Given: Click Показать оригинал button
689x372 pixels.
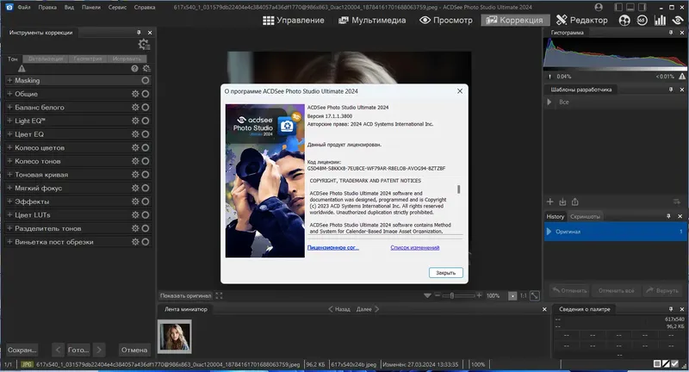Looking at the screenshot, I should [x=185, y=296].
